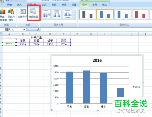This screenshot has width=152, height=117.
Task: Choose the first chart layout thumbnail
Action: (46, 14)
